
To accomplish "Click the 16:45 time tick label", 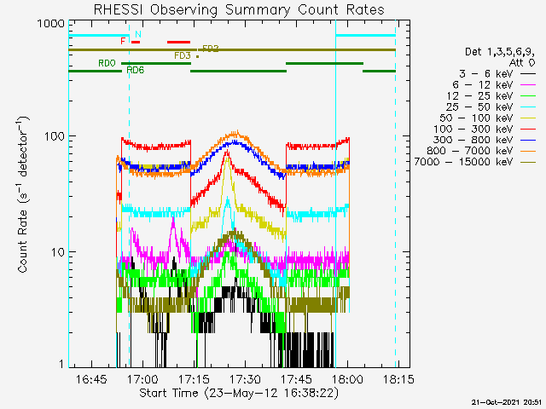I will (91, 379).
